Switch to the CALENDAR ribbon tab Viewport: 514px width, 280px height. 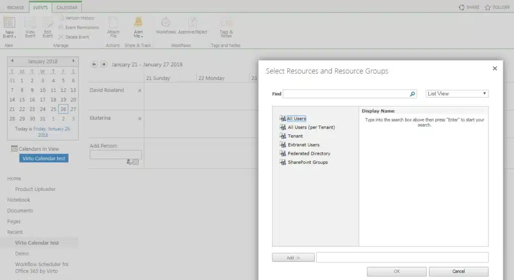[67, 7]
